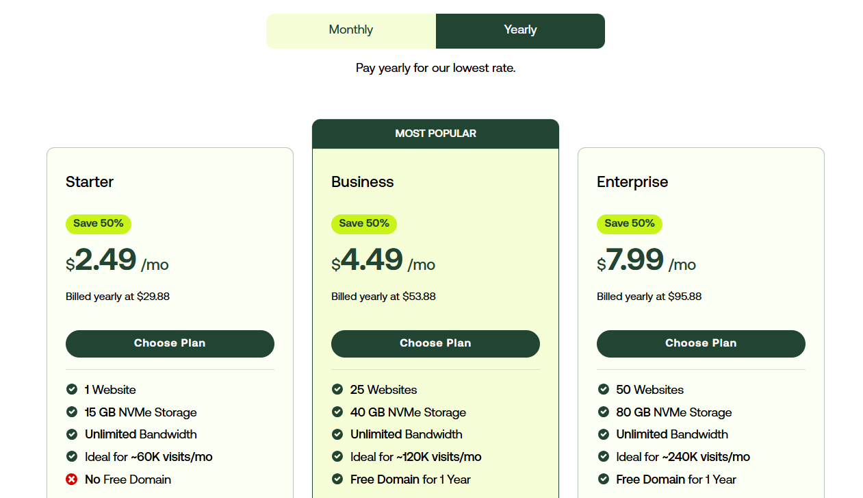
Task: Click the check icon beside ~240K visits/mo
Action: tap(604, 456)
